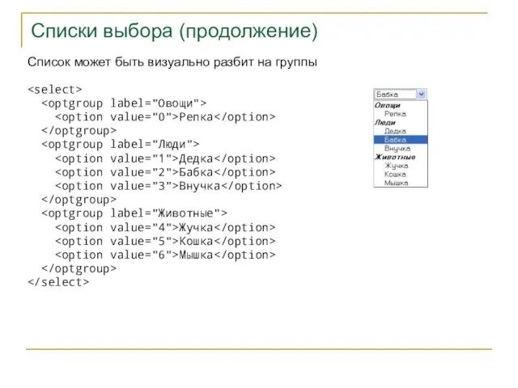This screenshot has height=388, width=518.
Task: Click code line option value="6" Мышка
Action: pyautogui.click(x=165, y=255)
